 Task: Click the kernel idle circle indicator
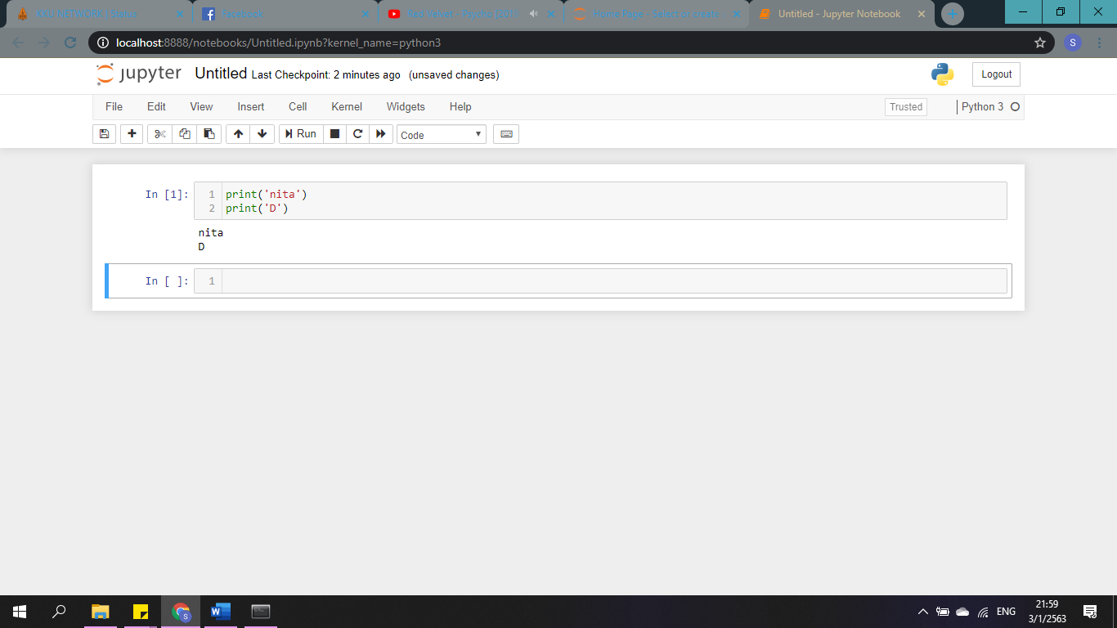point(1015,107)
